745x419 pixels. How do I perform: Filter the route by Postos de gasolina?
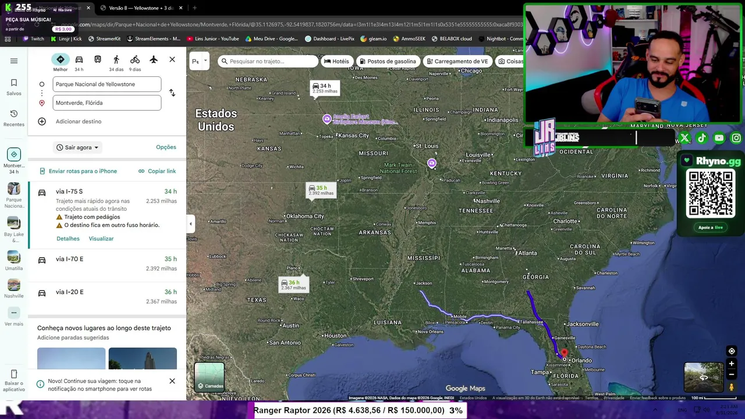(x=387, y=61)
